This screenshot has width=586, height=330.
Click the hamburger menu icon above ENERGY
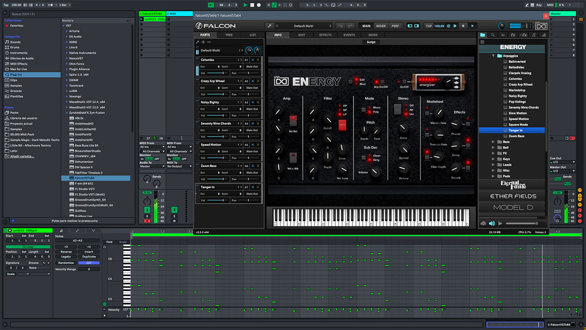[482, 42]
